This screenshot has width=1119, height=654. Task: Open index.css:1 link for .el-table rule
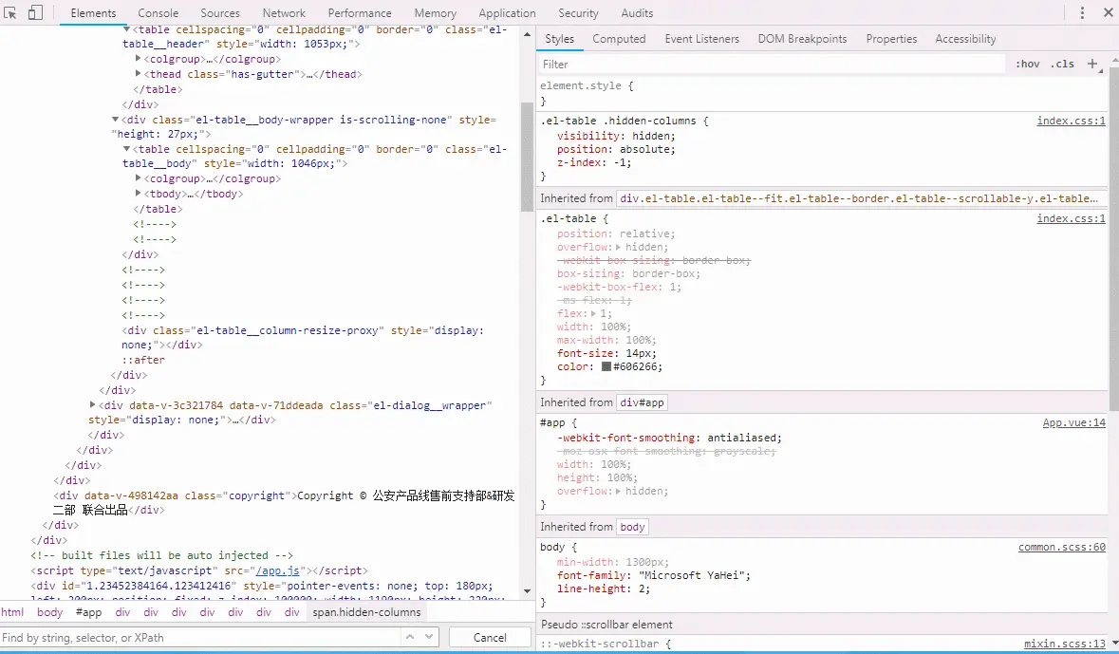pyautogui.click(x=1071, y=218)
